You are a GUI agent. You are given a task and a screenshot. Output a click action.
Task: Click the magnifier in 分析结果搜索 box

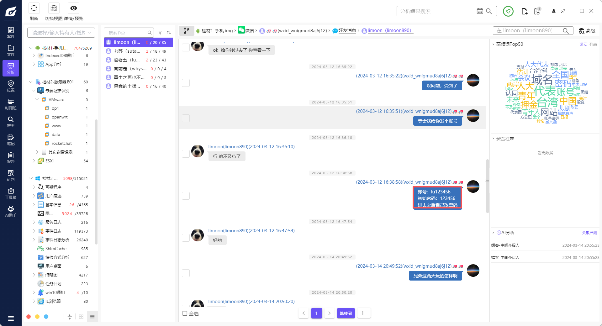click(x=489, y=11)
